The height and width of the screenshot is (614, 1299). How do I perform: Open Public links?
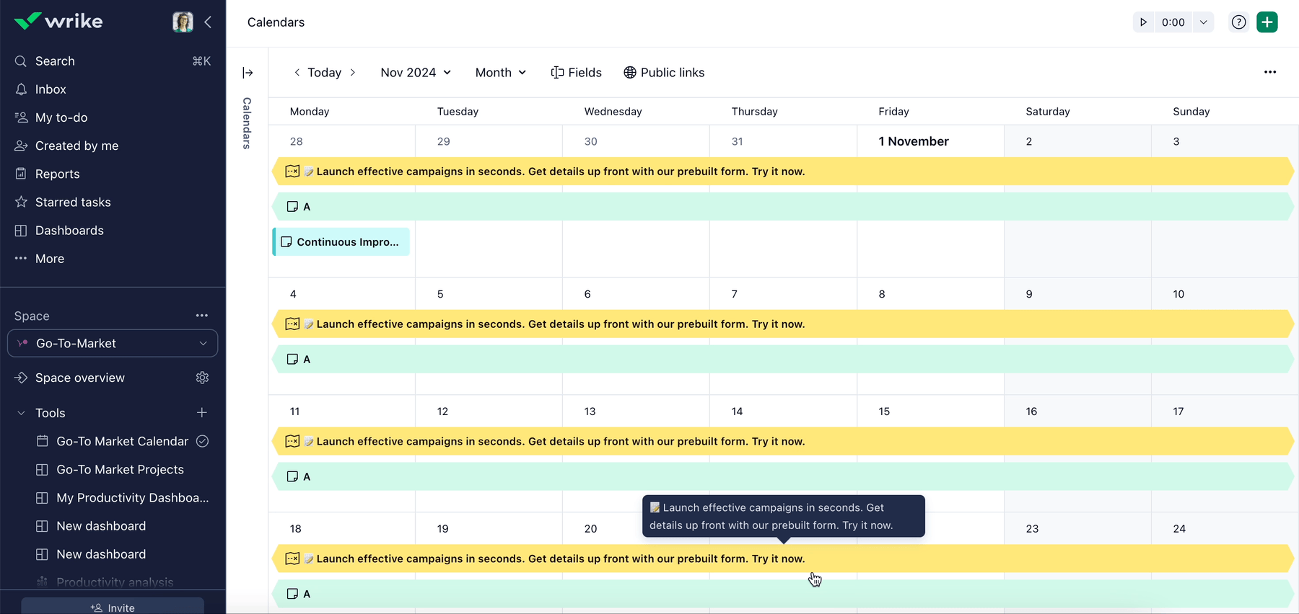pos(664,73)
